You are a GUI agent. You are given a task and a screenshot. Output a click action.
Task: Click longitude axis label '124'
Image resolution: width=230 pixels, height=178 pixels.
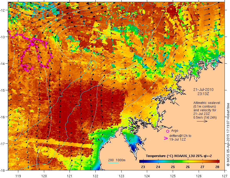(x=147, y=176)
